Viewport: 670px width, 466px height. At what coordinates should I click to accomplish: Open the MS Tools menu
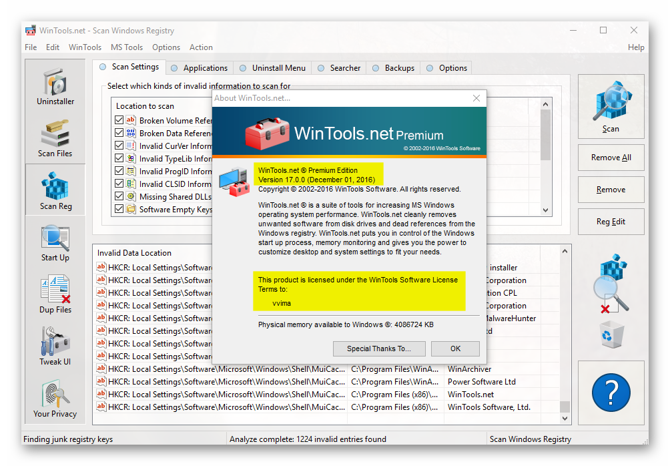pyautogui.click(x=127, y=47)
